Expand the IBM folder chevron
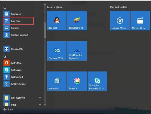This screenshot has height=114, width=151. pyautogui.click(x=40, y=98)
